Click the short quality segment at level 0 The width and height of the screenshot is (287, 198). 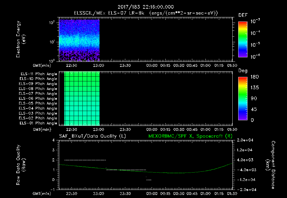pos(149,180)
